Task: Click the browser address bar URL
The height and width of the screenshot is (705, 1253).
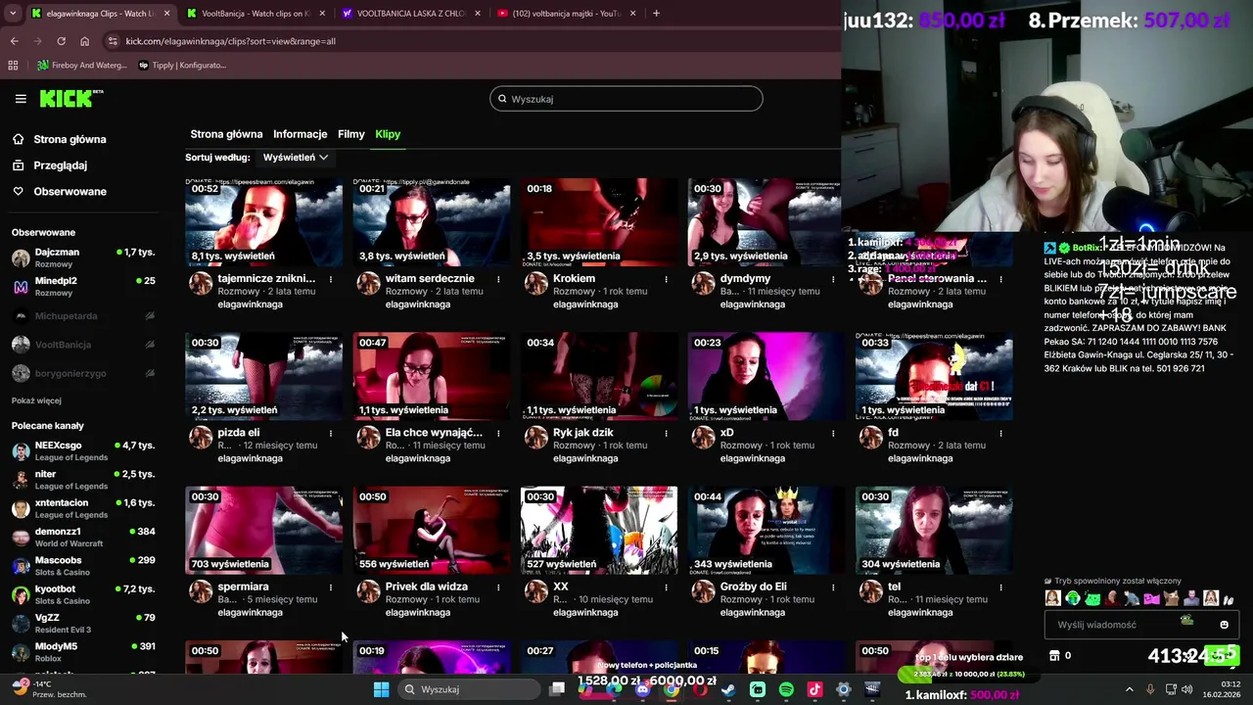Action: click(230, 41)
